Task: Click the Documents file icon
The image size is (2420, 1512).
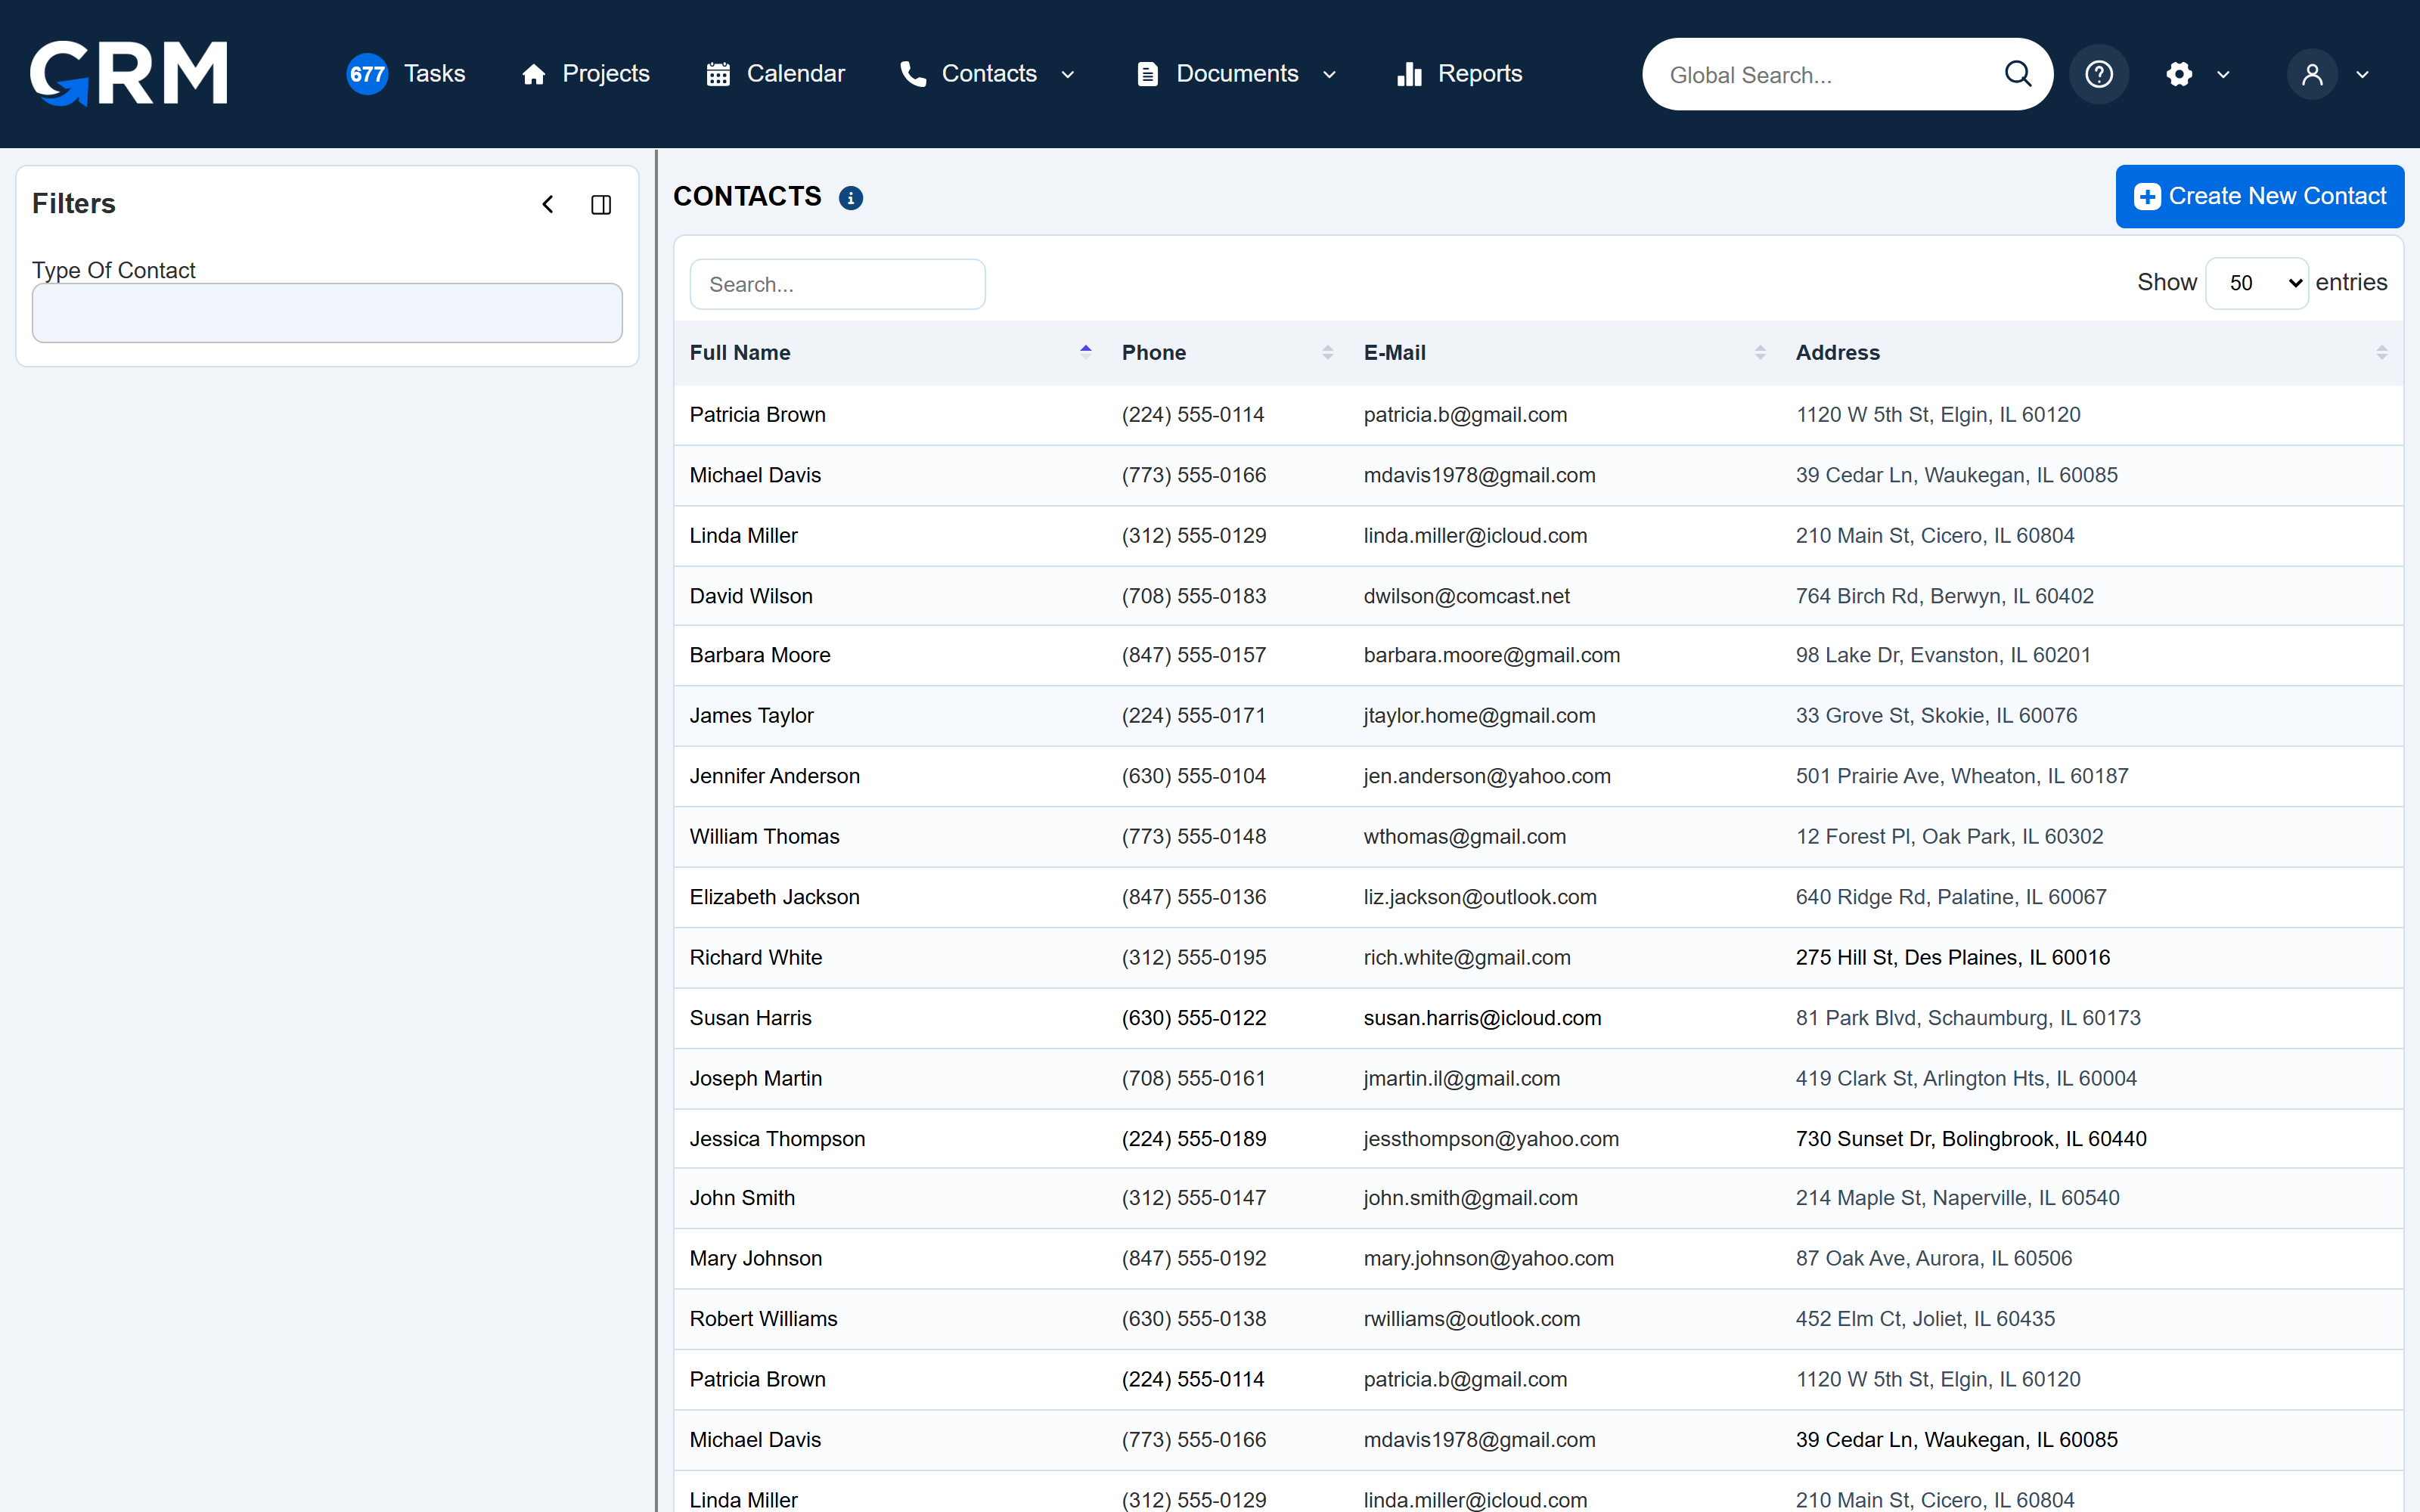Action: coord(1148,74)
